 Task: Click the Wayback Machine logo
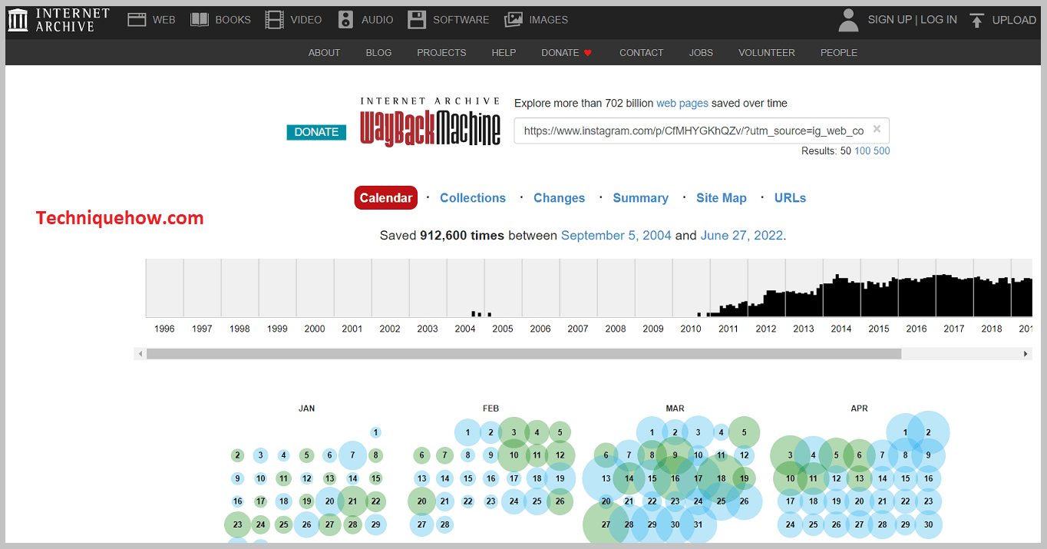point(430,121)
